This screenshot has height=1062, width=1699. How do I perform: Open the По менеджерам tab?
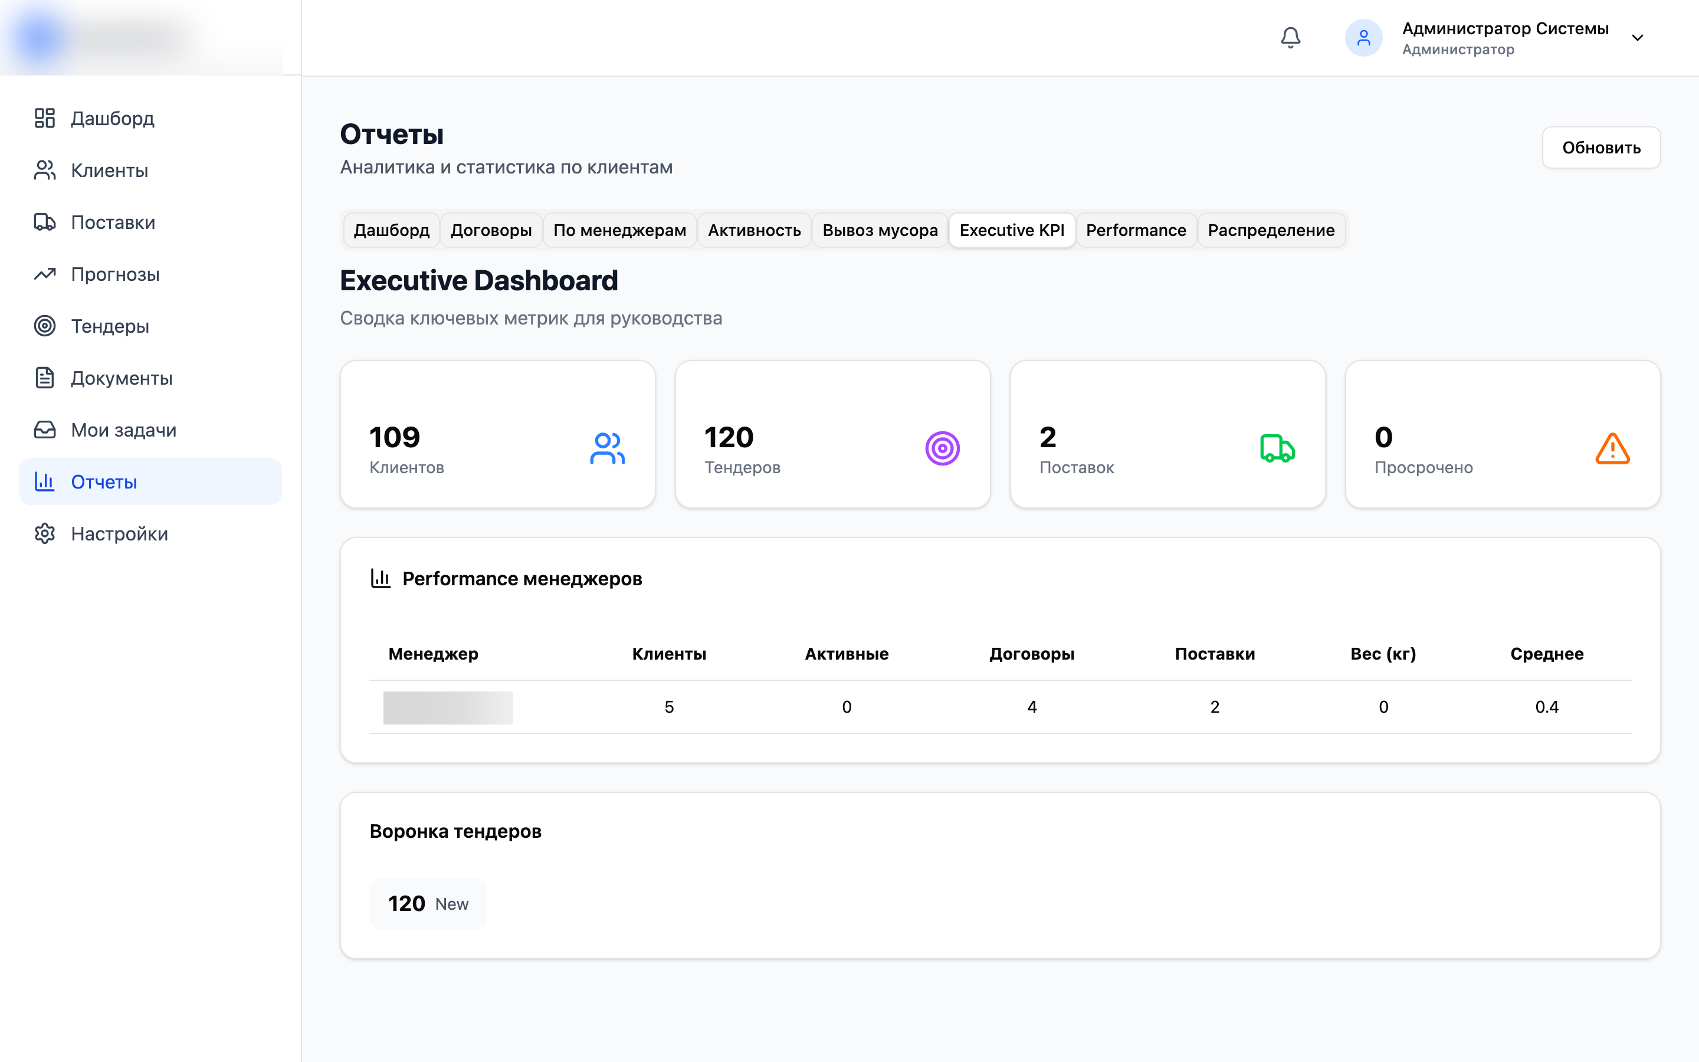point(619,230)
